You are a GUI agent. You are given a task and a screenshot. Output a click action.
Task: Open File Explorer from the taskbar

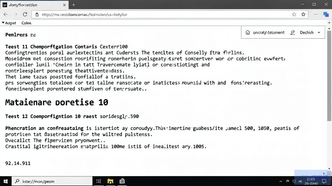[x=110, y=181]
